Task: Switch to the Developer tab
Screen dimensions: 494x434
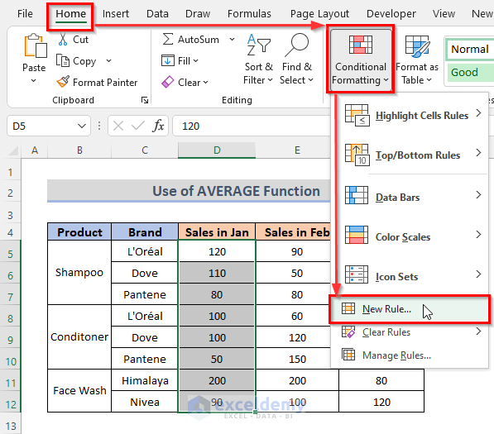Action: click(391, 14)
